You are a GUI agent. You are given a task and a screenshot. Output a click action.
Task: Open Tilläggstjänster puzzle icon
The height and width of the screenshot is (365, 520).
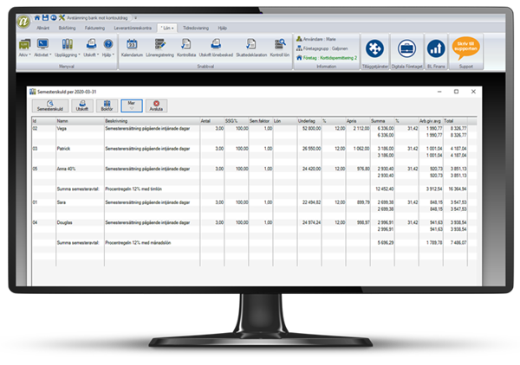coord(374,49)
